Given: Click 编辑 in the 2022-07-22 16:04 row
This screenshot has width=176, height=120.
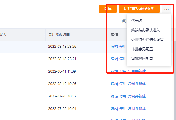Looking at the screenshot, I should coord(114,108).
